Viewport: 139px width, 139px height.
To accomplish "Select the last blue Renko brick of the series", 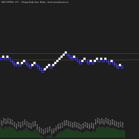I will pyautogui.click(x=122, y=67).
